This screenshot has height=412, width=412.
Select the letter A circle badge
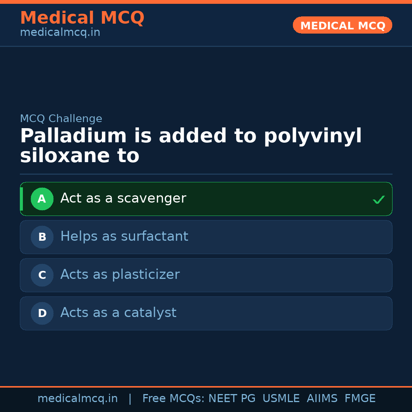click(42, 199)
